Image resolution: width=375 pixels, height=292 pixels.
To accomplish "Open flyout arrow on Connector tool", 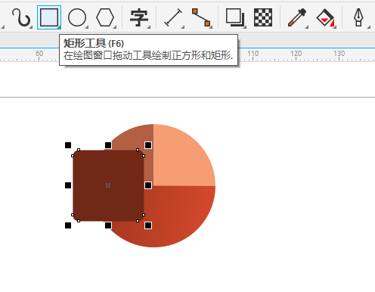I will coord(211,27).
